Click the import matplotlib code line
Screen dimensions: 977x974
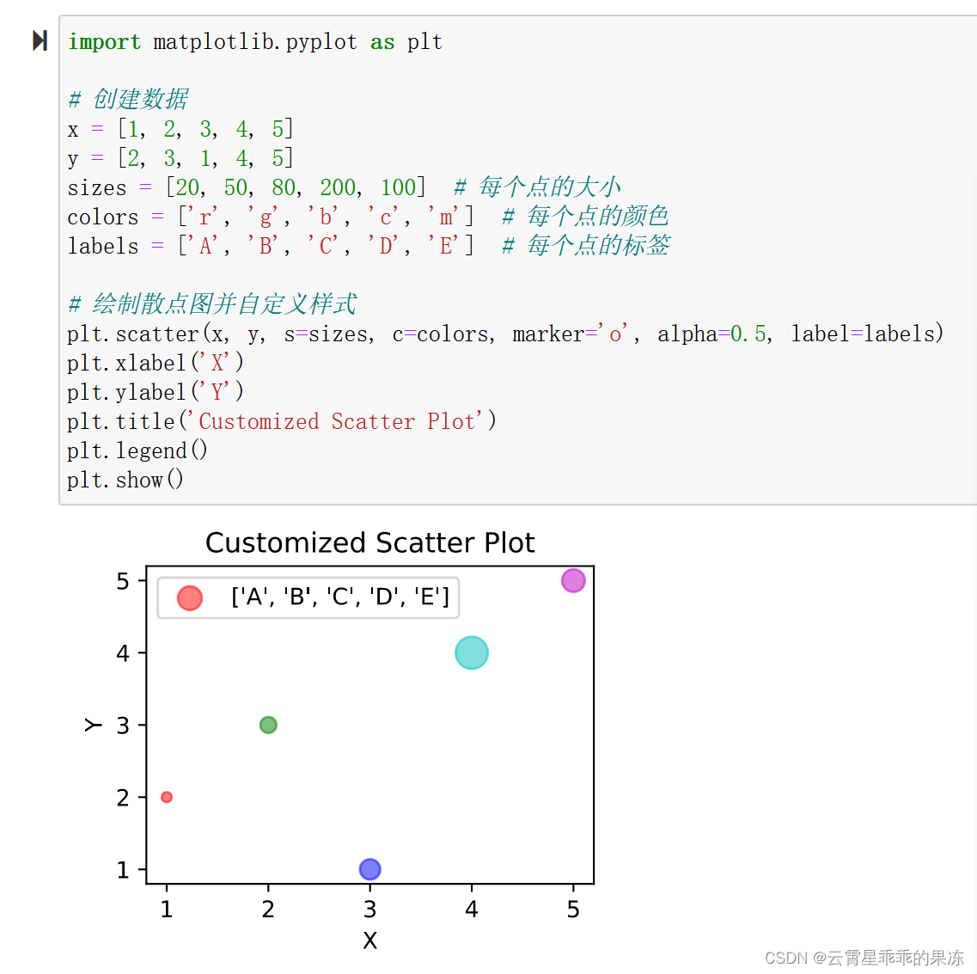coord(255,42)
